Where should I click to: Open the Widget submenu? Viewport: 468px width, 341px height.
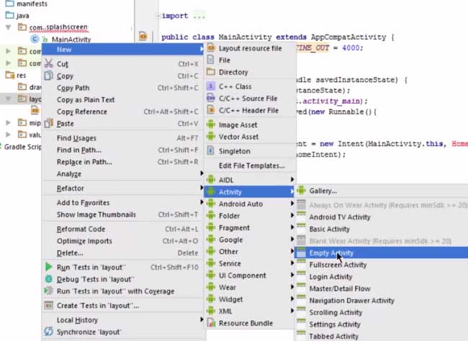pyautogui.click(x=250, y=299)
